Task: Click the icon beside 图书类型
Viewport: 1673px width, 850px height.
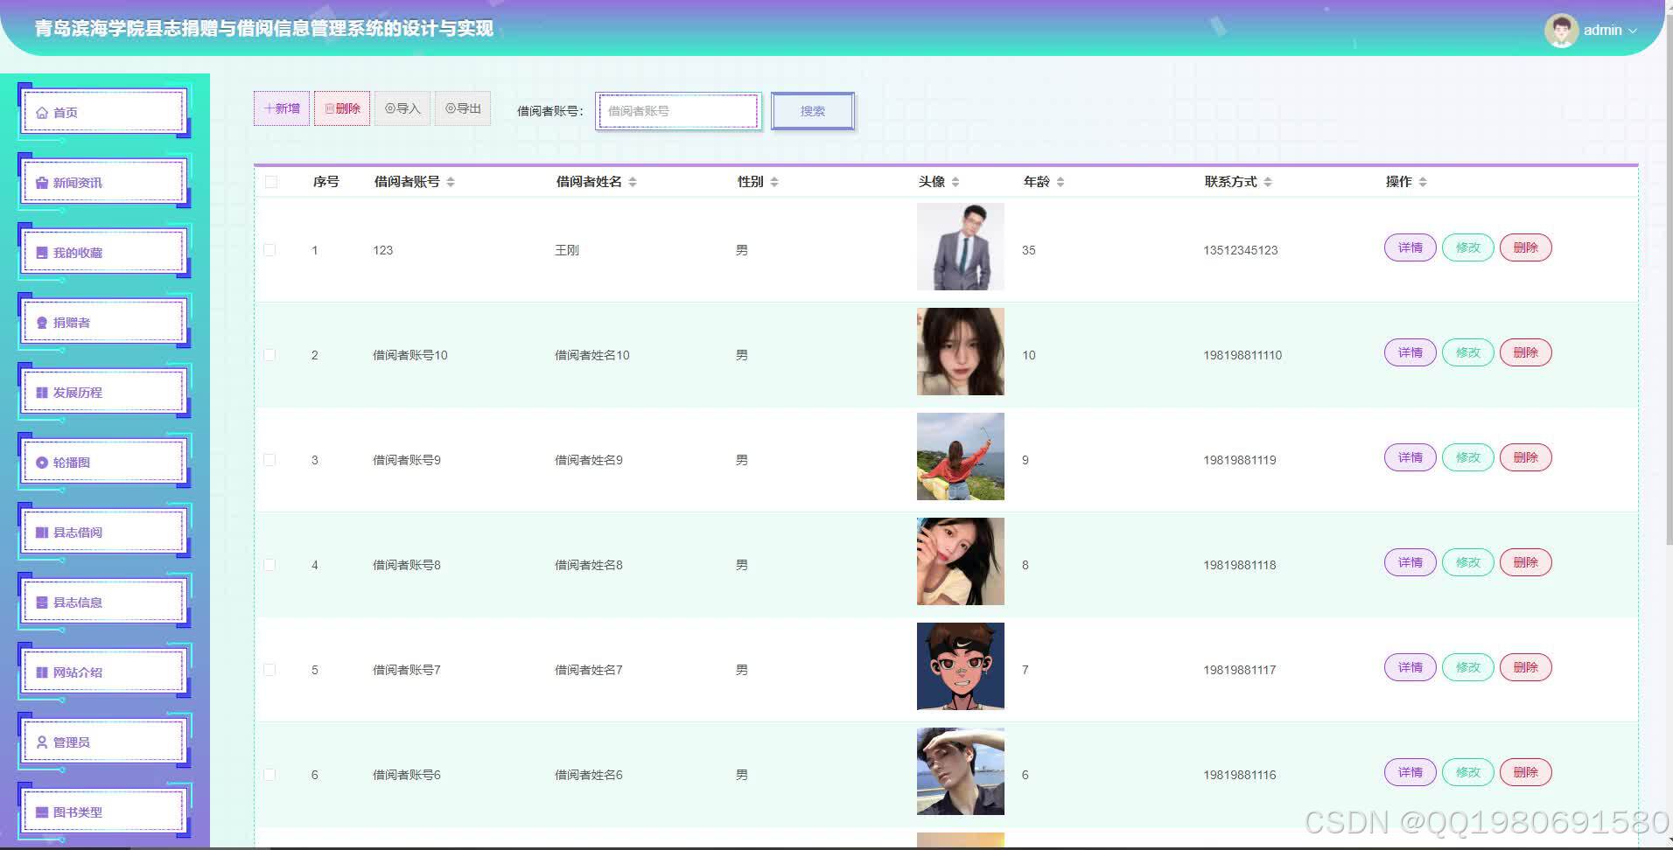Action: [42, 812]
